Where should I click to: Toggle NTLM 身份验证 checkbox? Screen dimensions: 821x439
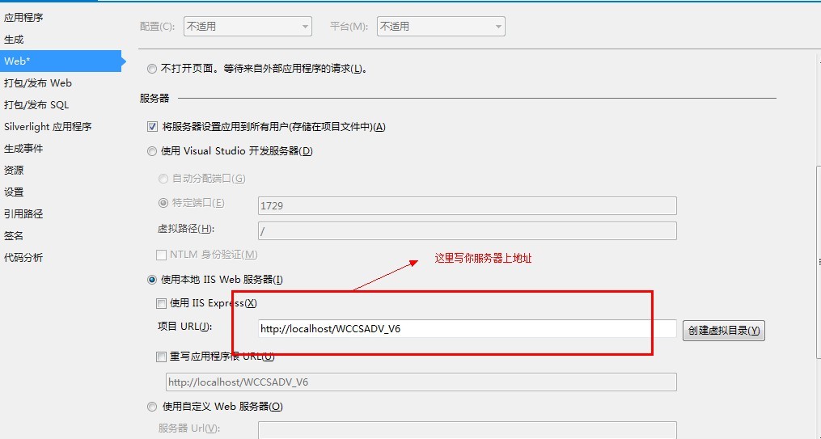161,255
